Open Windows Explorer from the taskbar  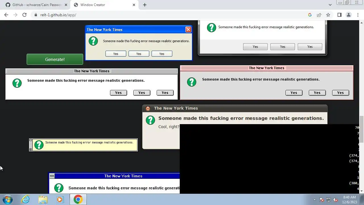click(x=43, y=199)
